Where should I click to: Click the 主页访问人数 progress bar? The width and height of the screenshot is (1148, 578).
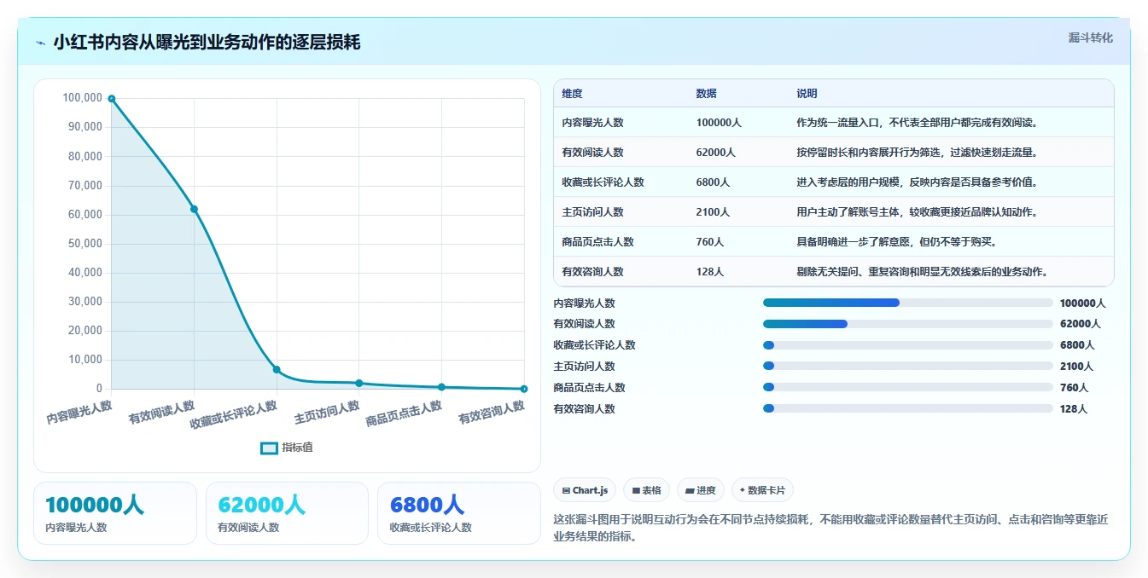pyautogui.click(x=908, y=367)
